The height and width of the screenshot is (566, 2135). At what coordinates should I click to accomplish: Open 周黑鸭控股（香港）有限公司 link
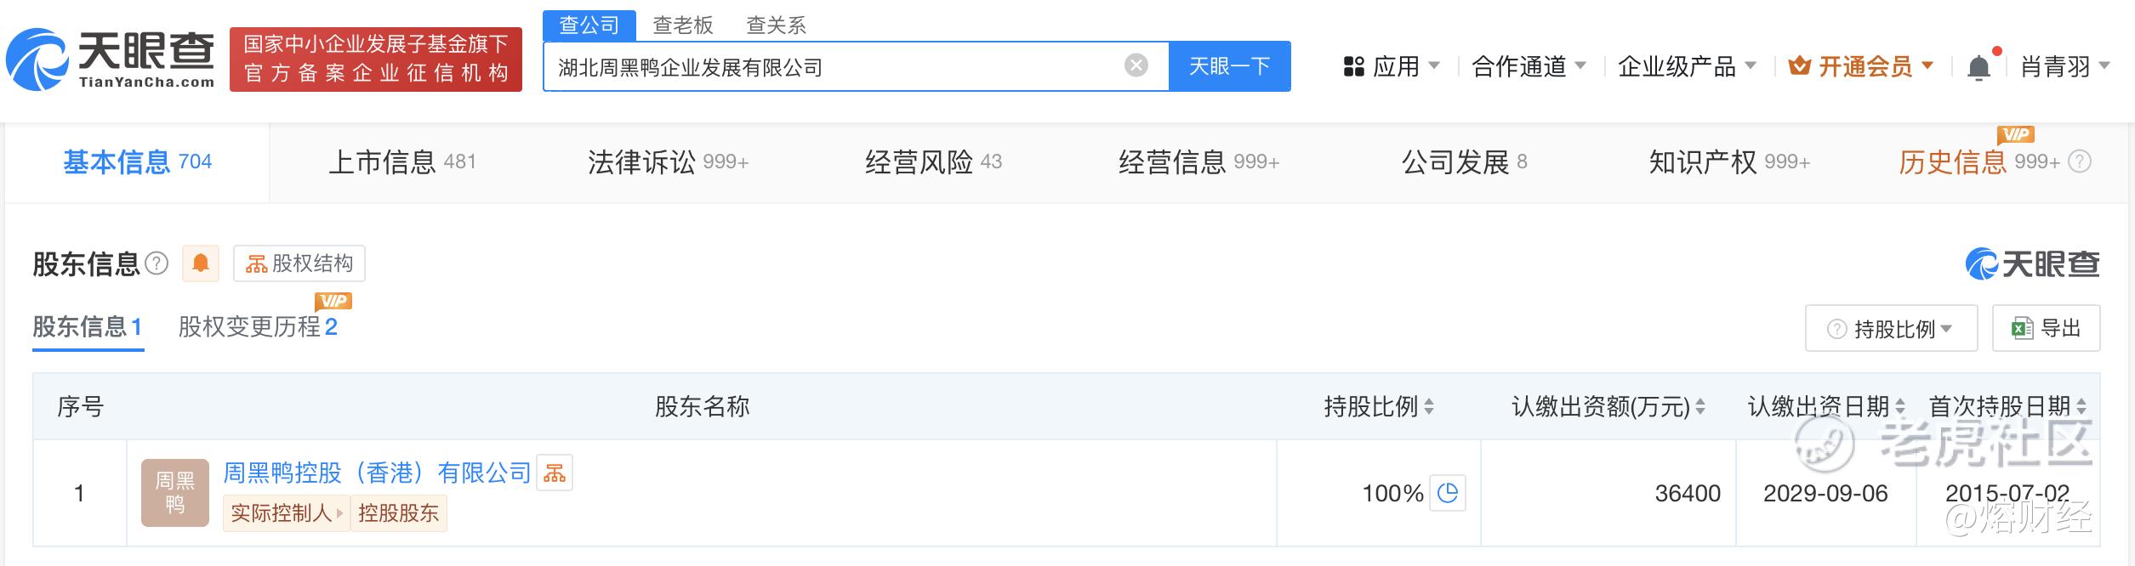coord(377,473)
